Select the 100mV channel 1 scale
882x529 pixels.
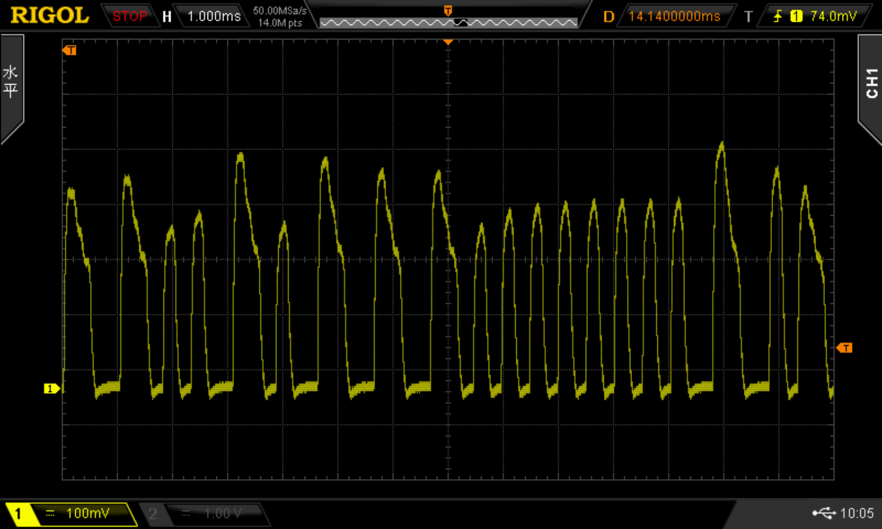coord(88,513)
